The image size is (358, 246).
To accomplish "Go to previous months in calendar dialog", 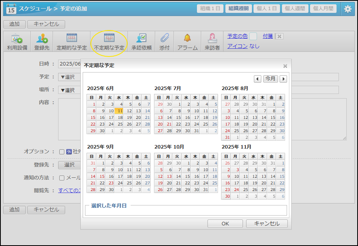I will (257, 79).
